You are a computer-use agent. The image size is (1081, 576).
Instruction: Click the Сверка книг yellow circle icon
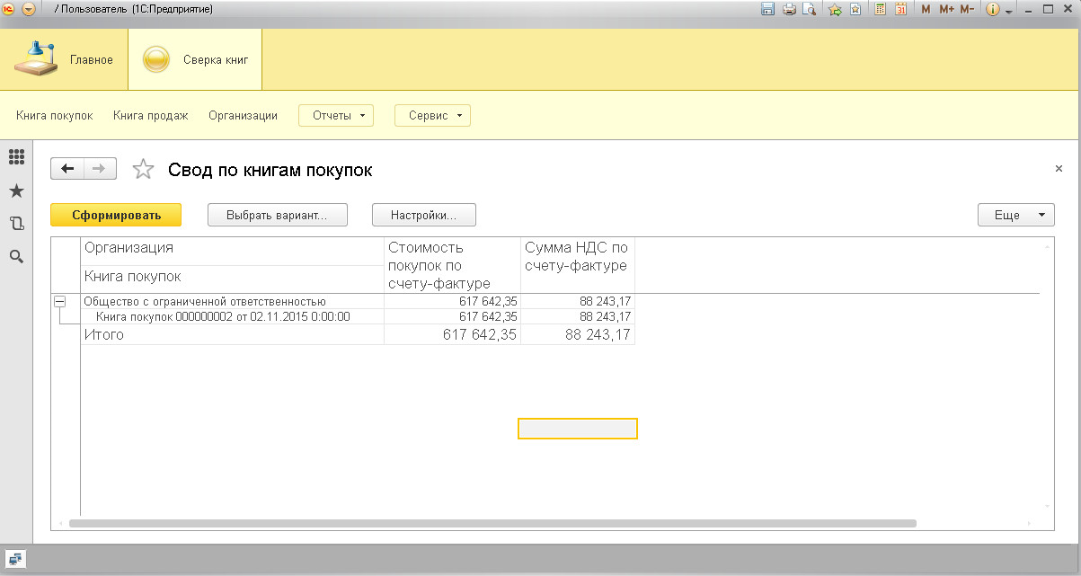156,60
